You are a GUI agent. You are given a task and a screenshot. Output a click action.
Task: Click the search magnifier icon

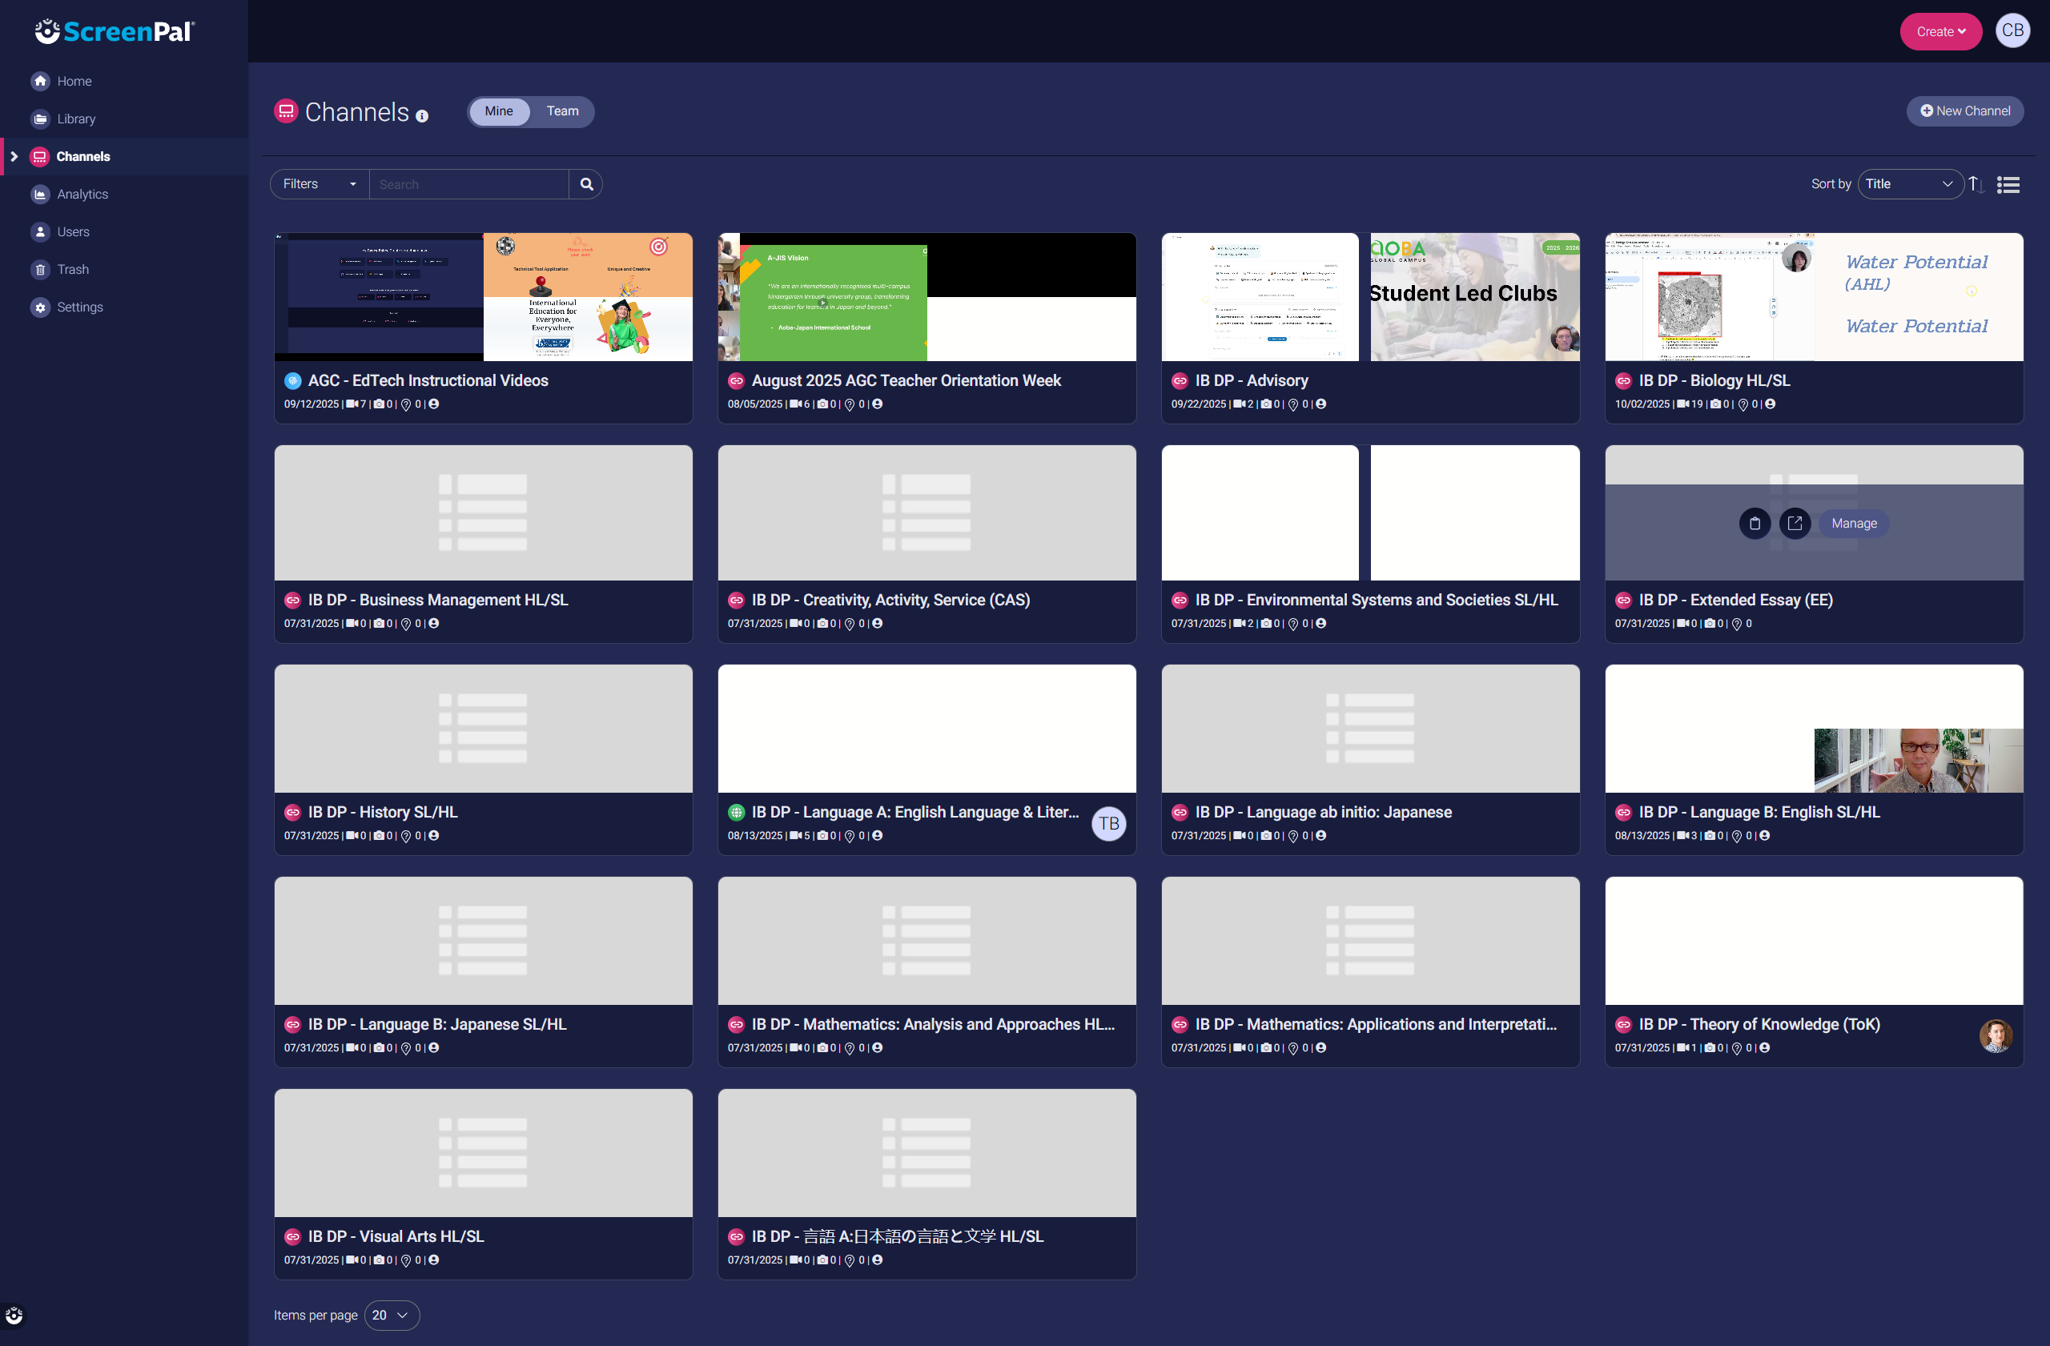pyautogui.click(x=585, y=183)
